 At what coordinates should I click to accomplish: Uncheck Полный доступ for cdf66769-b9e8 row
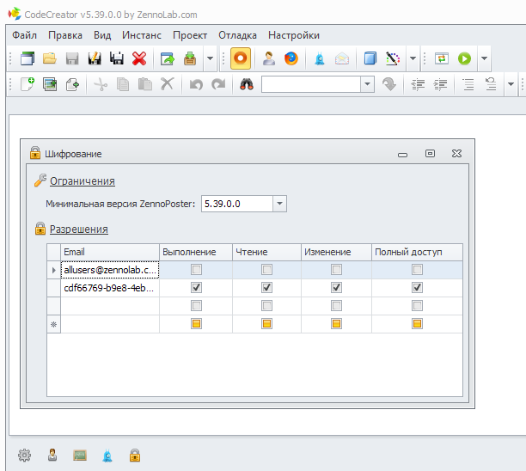coord(417,287)
